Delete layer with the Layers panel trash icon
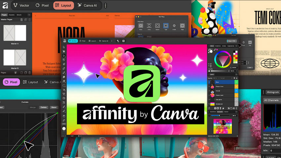Image resolution: width=281 pixels, height=158 pixels. pyautogui.click(x=237, y=108)
